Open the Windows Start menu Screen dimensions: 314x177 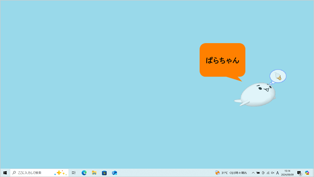[x=5, y=173]
